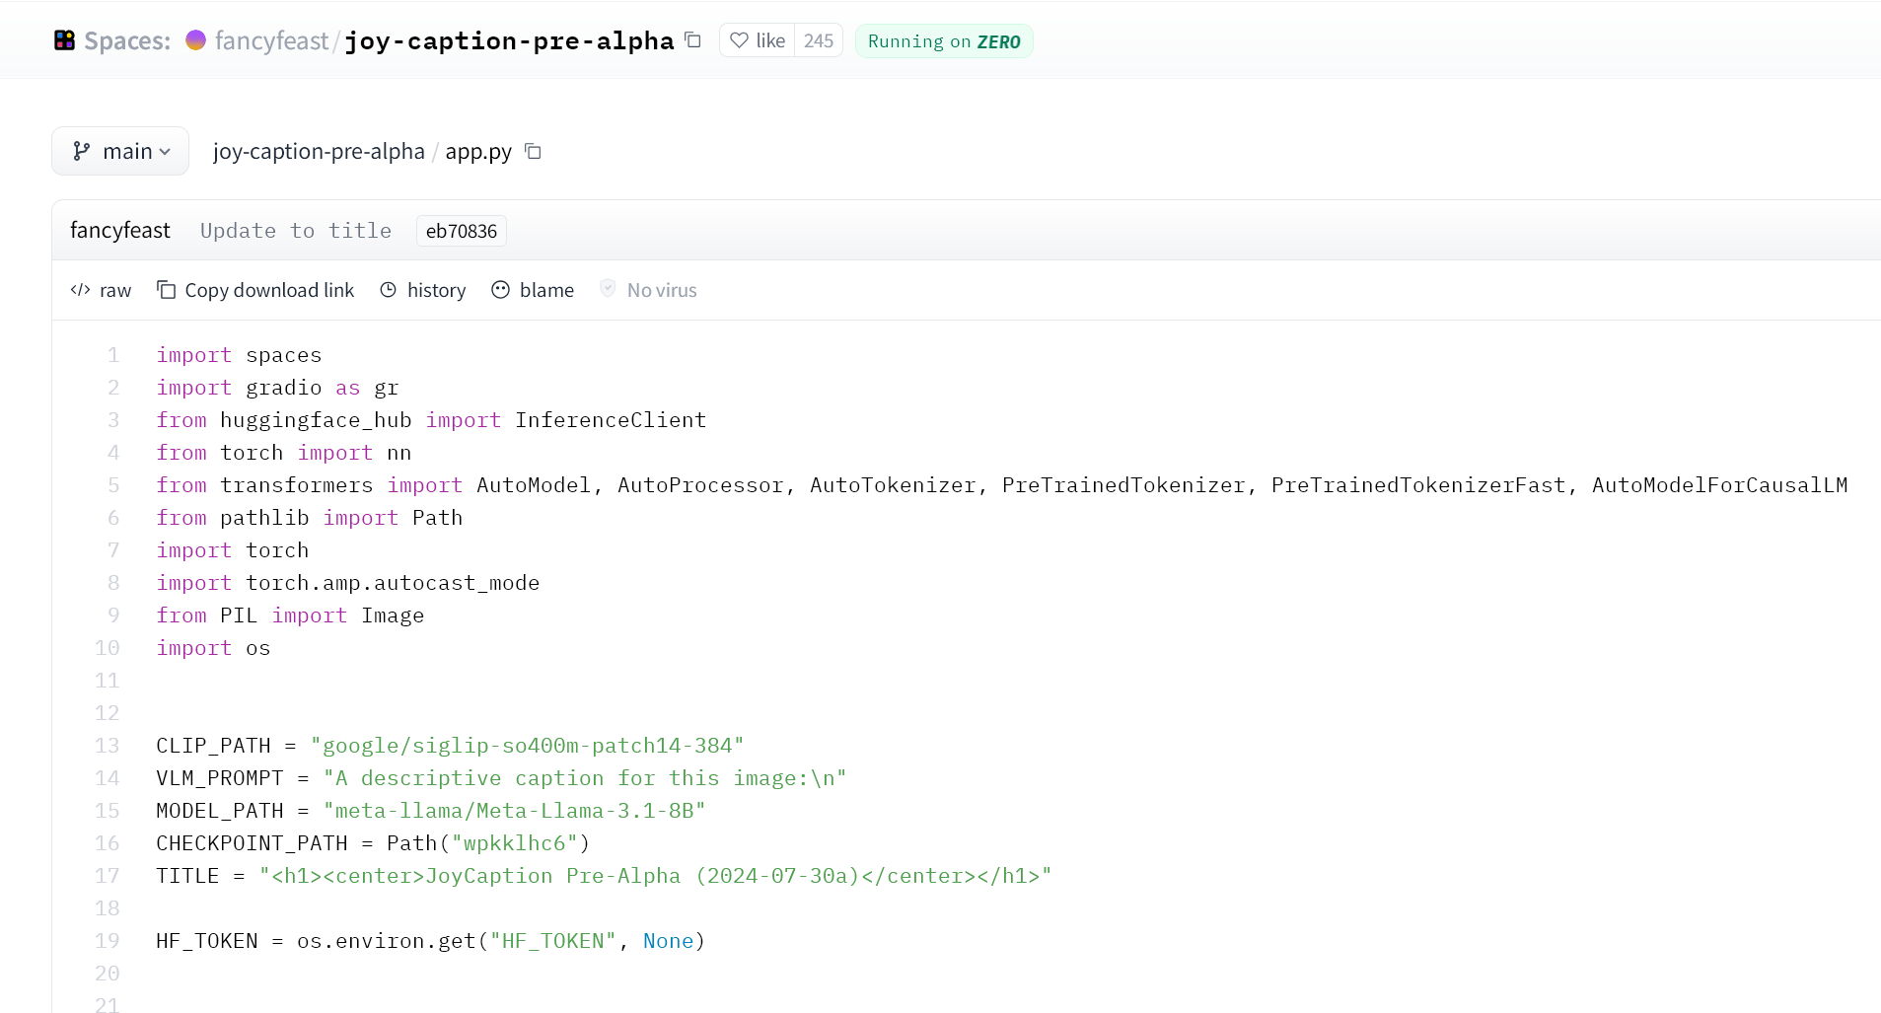Image resolution: width=1881 pixels, height=1013 pixels.
Task: Click the TITLE string with JoyCaption Pre-Alpha
Action: [x=655, y=876]
